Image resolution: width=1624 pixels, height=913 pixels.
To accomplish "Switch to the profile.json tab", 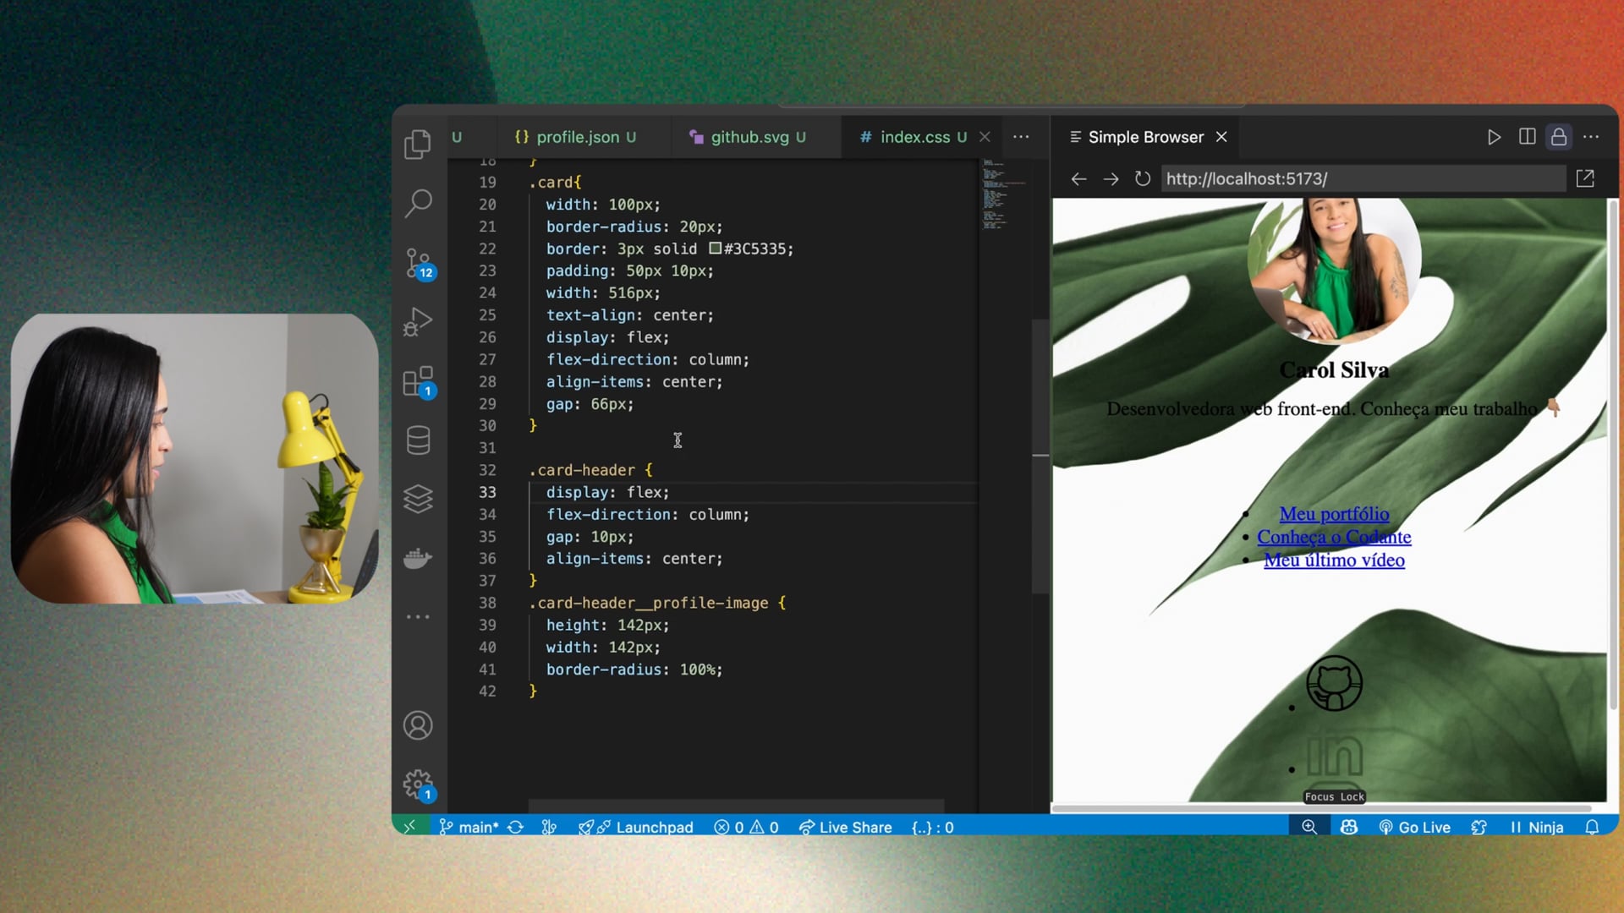I will coord(577,137).
